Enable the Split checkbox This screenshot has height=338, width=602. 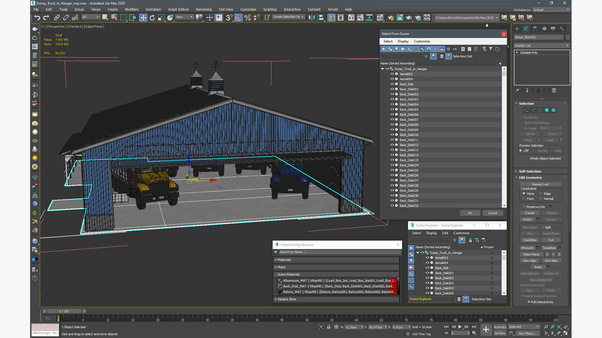click(543, 228)
